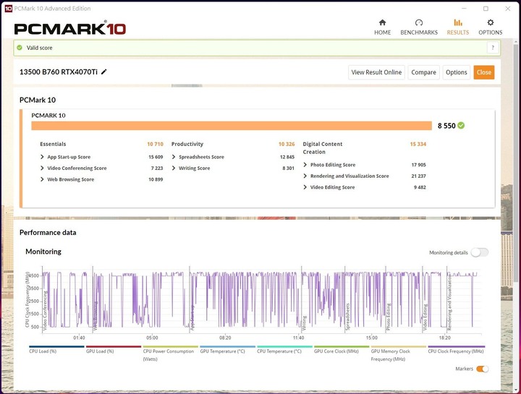Select the CPU Clock Frequency legend series
Image resolution: width=521 pixels, height=394 pixels.
pos(456,351)
